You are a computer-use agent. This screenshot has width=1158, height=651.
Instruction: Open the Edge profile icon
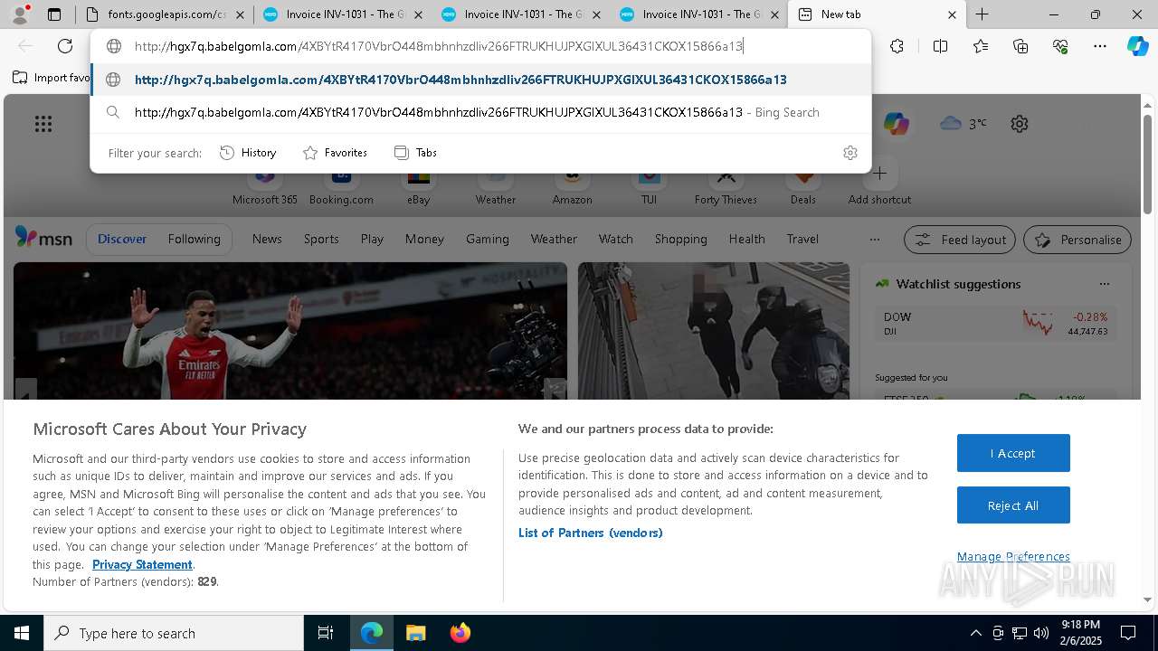tap(20, 14)
